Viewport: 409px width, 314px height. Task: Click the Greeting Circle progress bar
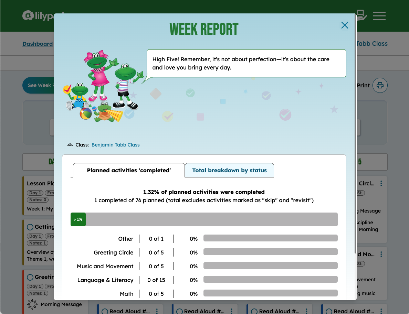(x=271, y=252)
